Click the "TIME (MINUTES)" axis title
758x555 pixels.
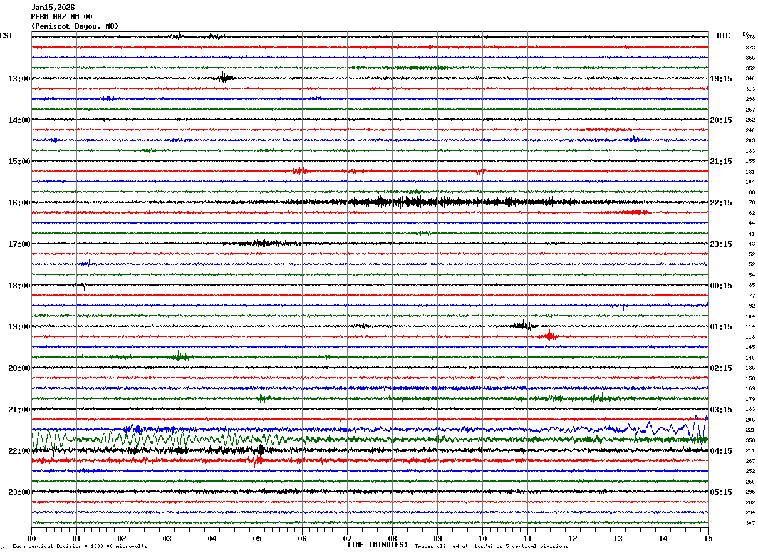pyautogui.click(x=378, y=545)
